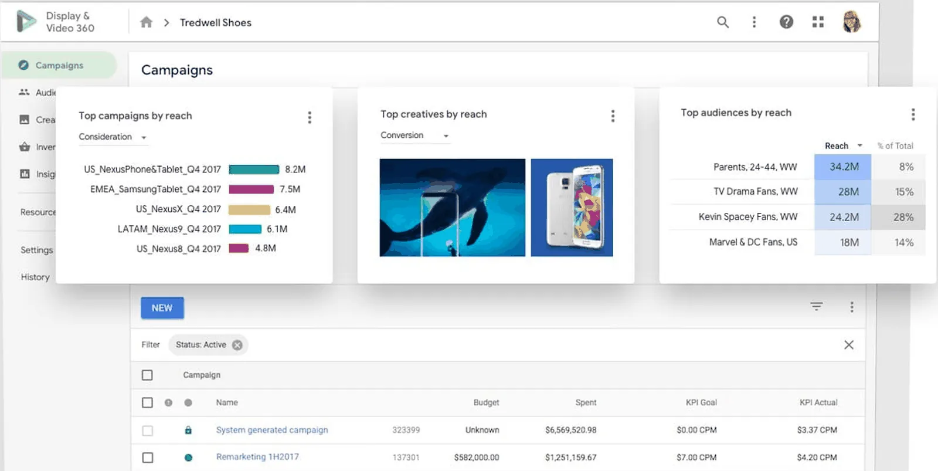
Task: Open Top creatives by reach options menu
Action: pyautogui.click(x=613, y=116)
